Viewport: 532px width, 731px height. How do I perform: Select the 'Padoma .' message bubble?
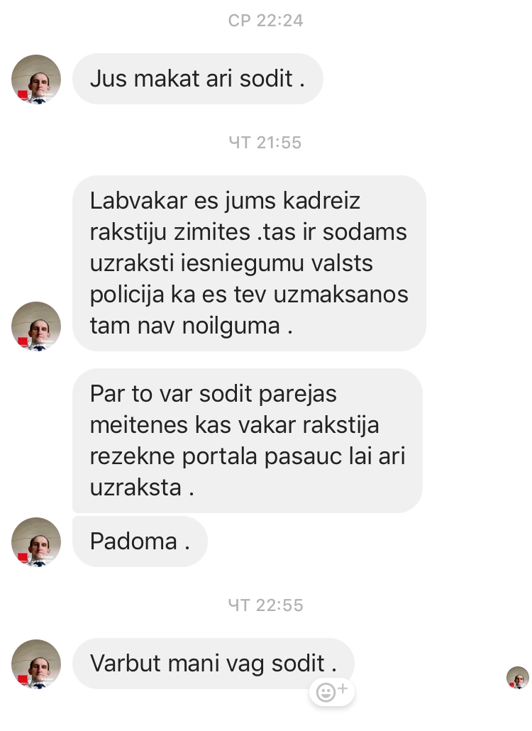point(140,542)
